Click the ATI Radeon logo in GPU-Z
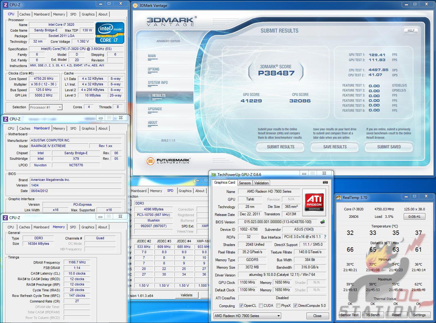This screenshot has width=436, height=323. point(314,202)
